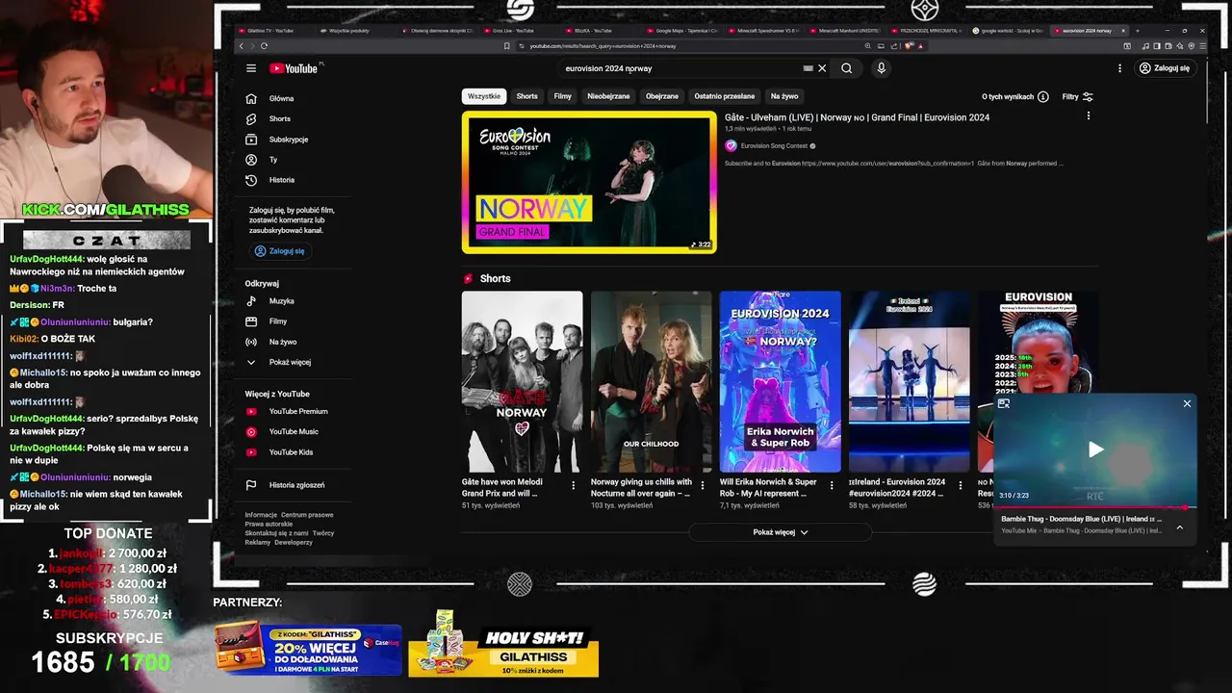
Task: Click the magnifying glass search button
Action: tap(847, 68)
